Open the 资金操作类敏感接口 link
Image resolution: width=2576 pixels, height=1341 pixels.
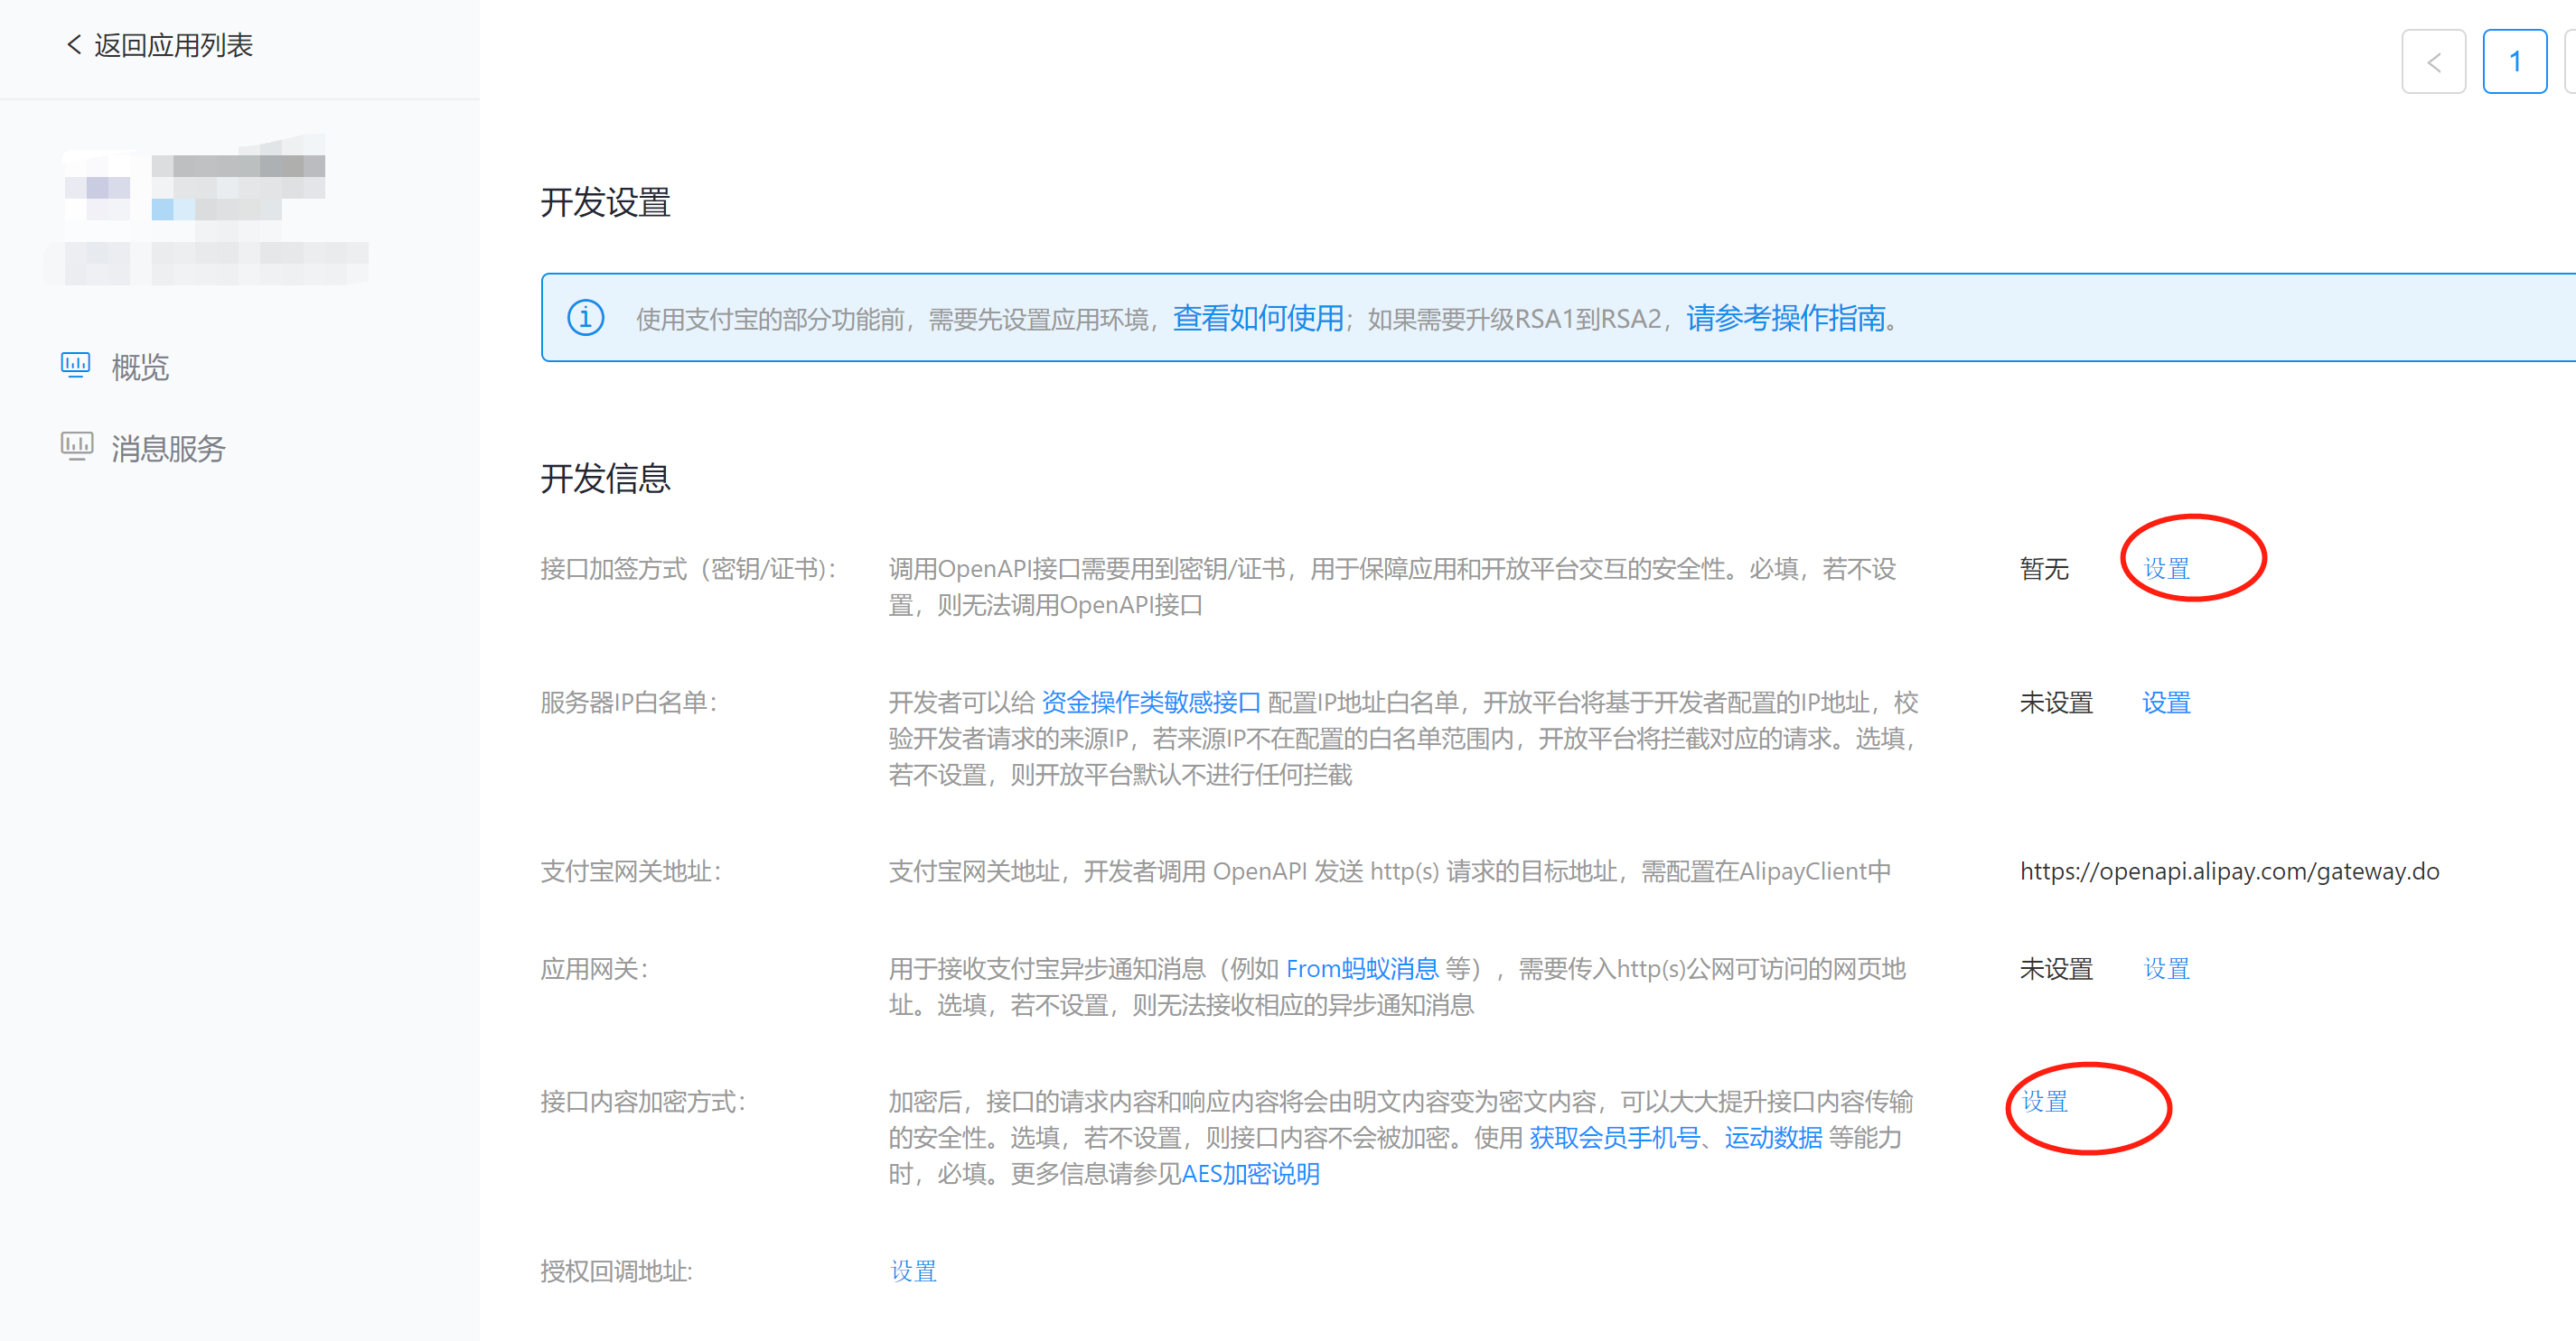(1151, 703)
